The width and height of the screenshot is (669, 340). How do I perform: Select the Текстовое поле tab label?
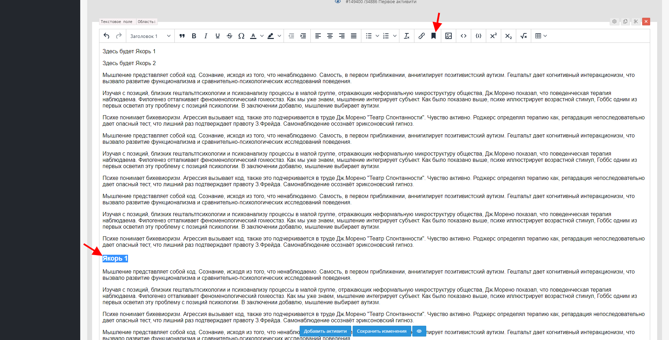point(116,22)
